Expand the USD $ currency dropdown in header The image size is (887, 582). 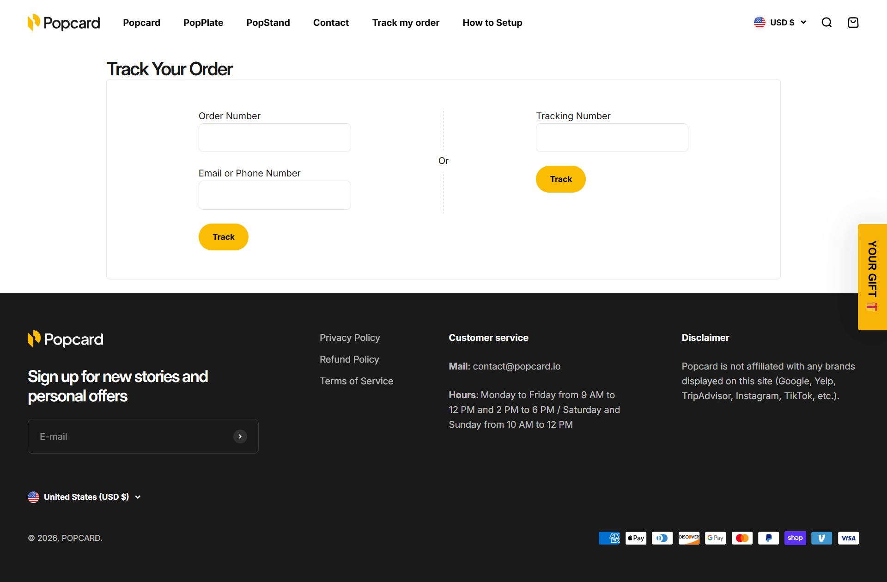[x=780, y=23]
